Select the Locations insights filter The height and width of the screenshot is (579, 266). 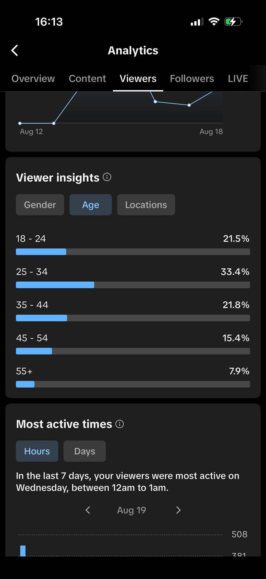click(146, 205)
